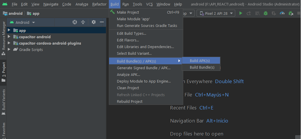Choose Edit Build Types...
The width and height of the screenshot is (301, 139).
pos(146,33)
